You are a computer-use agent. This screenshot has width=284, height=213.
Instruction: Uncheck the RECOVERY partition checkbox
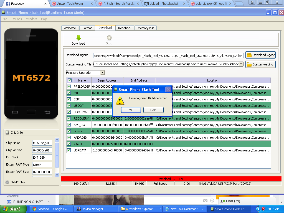click(x=69, y=118)
